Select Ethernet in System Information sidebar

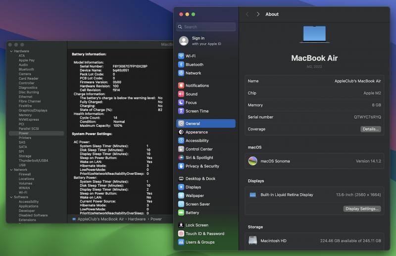[x=25, y=97]
